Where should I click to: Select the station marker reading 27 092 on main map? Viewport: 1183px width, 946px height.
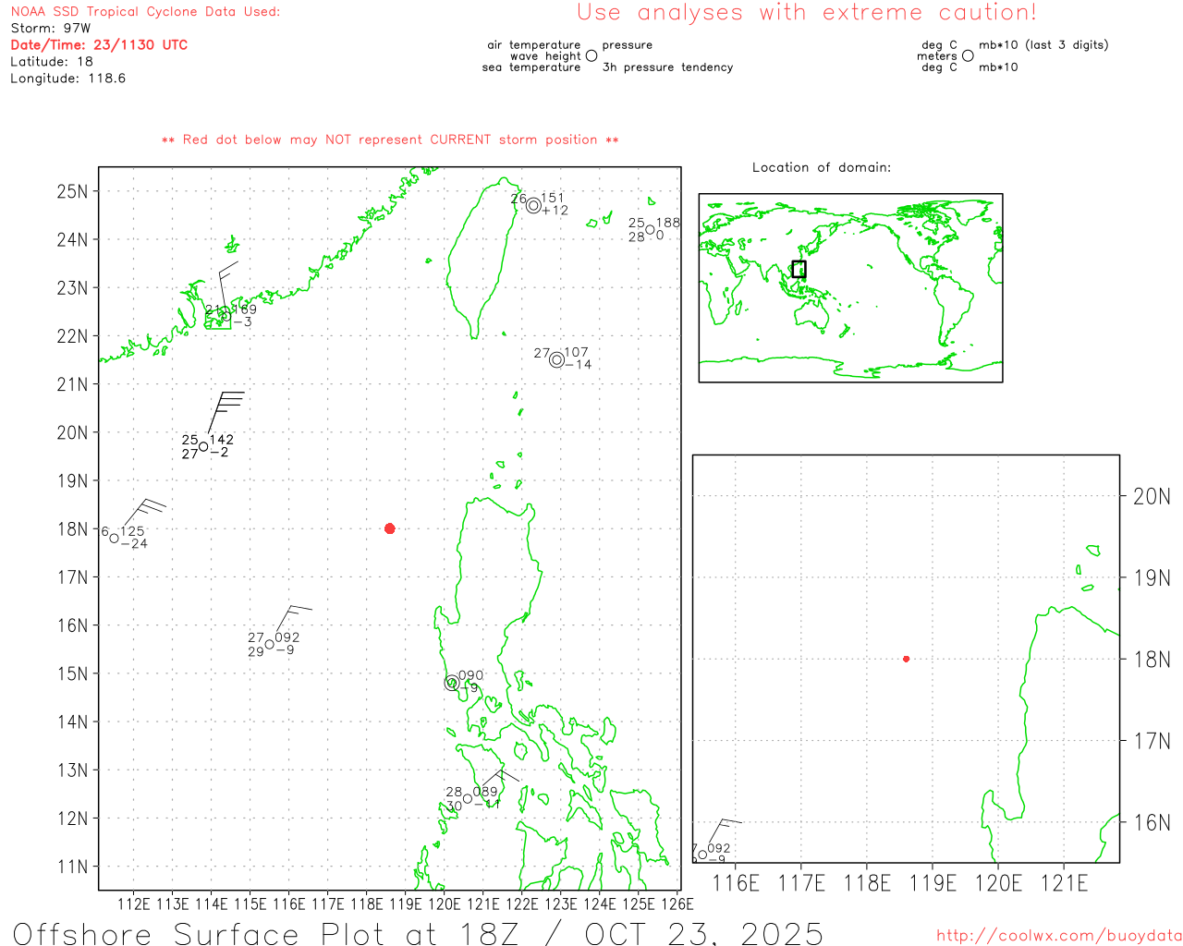(x=269, y=645)
